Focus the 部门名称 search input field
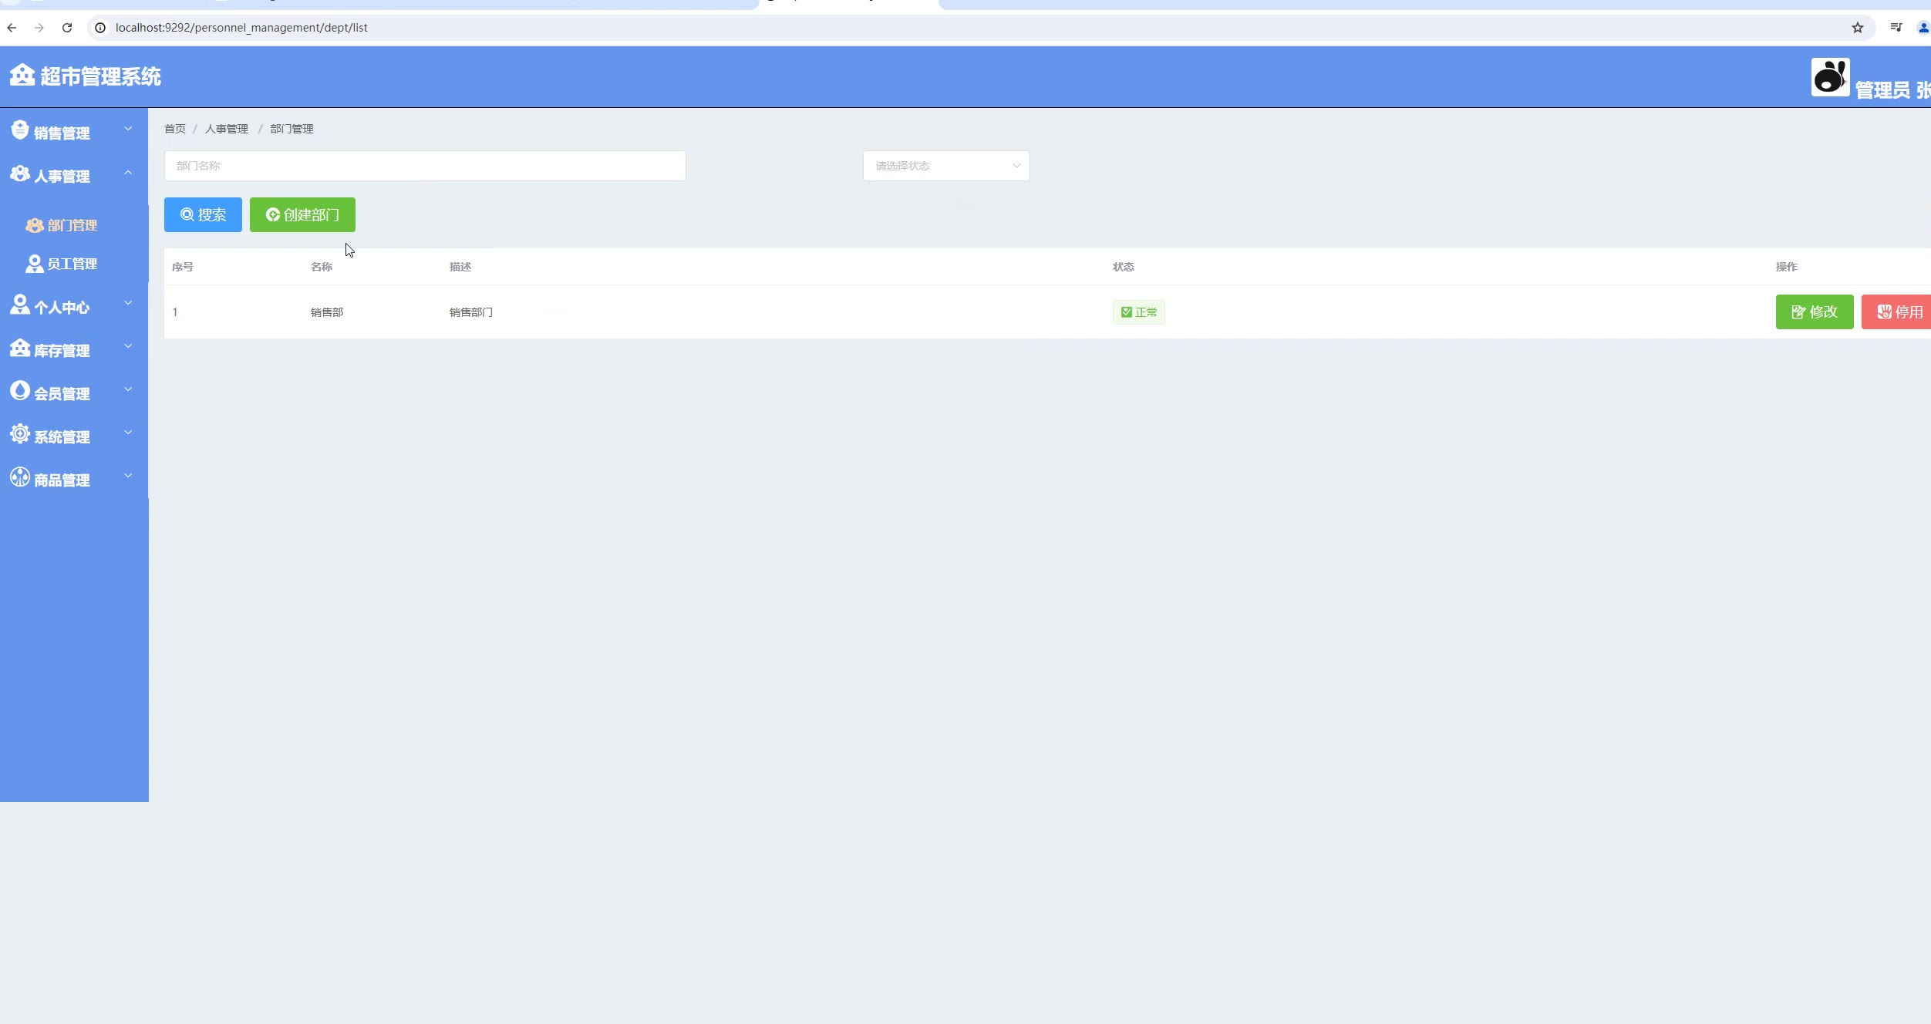Viewport: 1931px width, 1024px height. coord(424,166)
